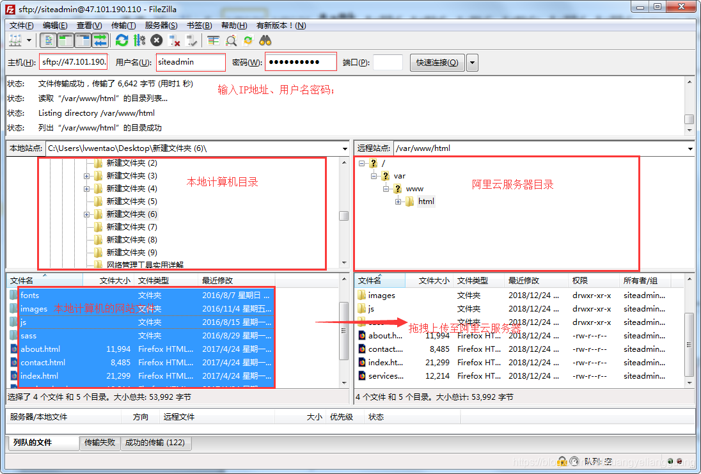Search for files with binoculars icon
Viewport: 701px width, 474px height.
265,40
